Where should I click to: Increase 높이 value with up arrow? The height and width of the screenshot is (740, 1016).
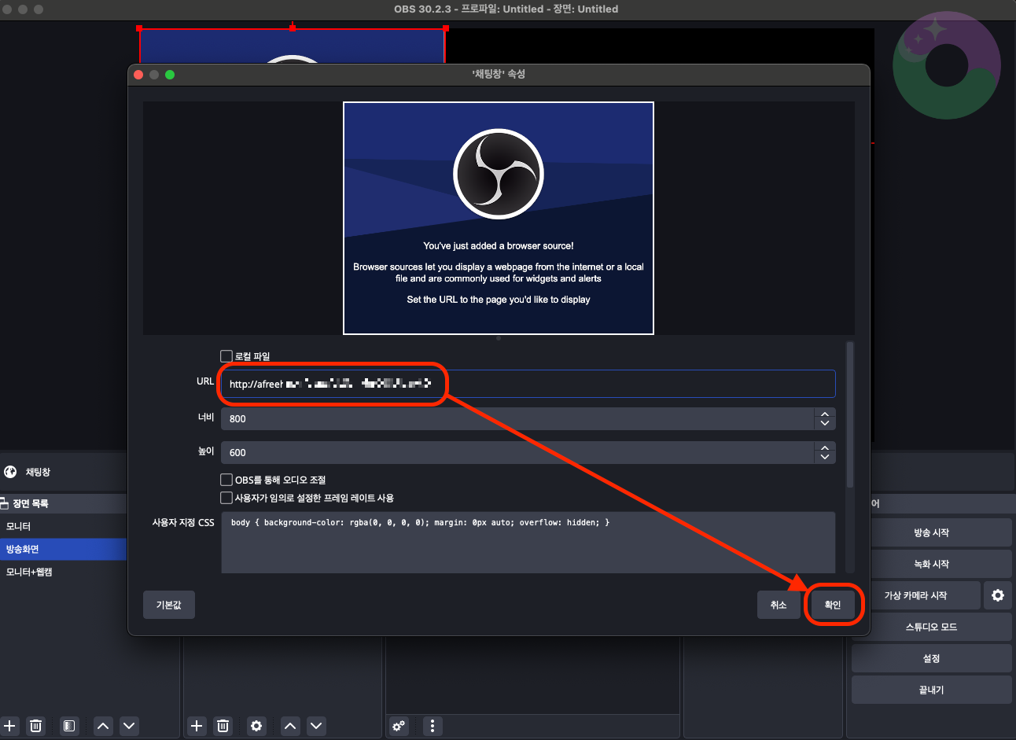point(825,447)
